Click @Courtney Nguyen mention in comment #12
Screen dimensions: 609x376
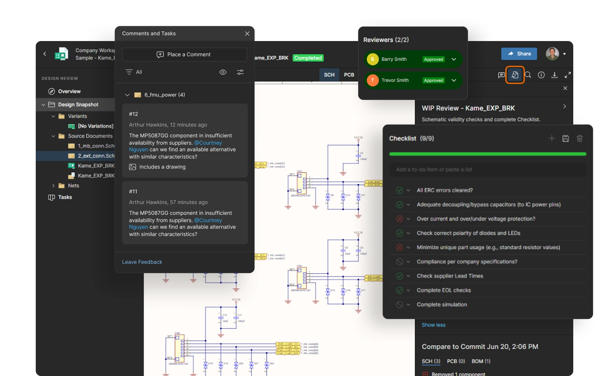click(208, 143)
